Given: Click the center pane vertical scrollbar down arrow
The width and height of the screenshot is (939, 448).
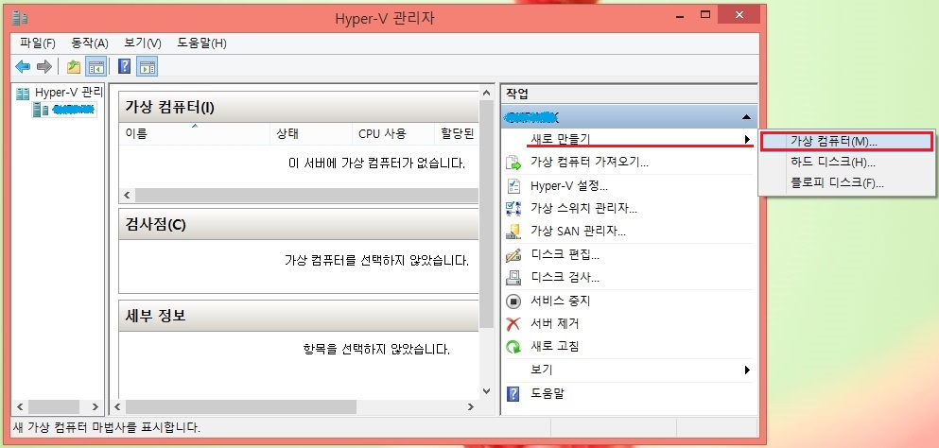Looking at the screenshot, I should (x=486, y=391).
